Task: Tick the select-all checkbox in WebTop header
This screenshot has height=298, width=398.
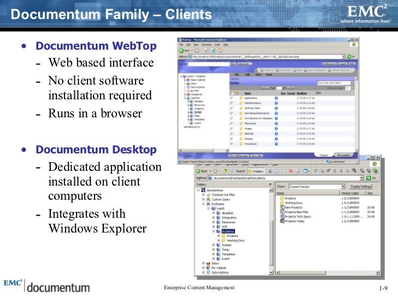Action: pyautogui.click(x=232, y=93)
